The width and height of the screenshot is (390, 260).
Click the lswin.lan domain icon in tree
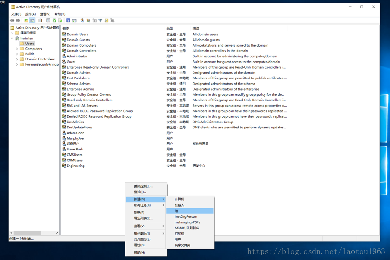[17, 38]
